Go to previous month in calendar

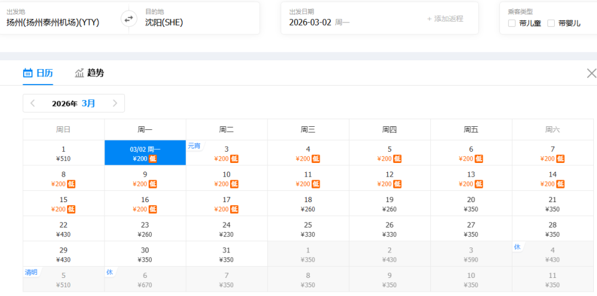[x=33, y=103]
